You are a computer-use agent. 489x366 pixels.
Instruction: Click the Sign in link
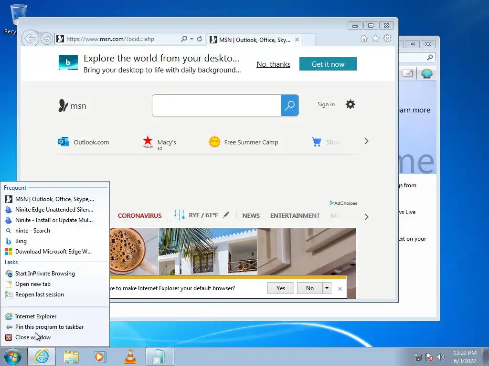[x=326, y=104]
